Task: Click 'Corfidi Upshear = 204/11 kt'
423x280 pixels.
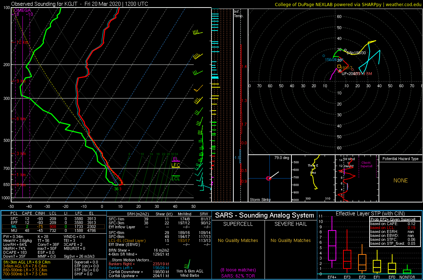Action: coord(139,276)
